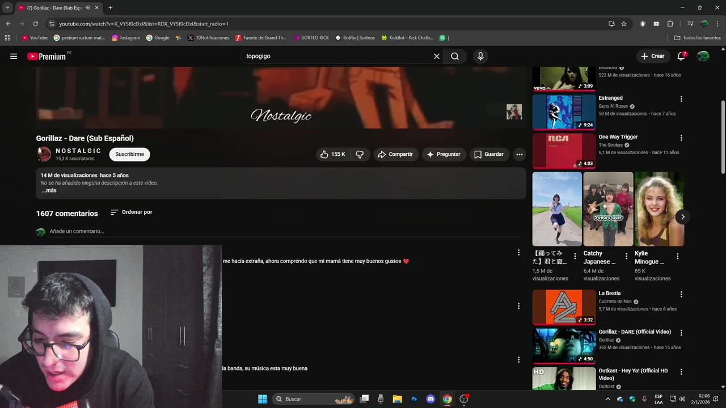Click the Chrome address bar URL

click(143, 24)
